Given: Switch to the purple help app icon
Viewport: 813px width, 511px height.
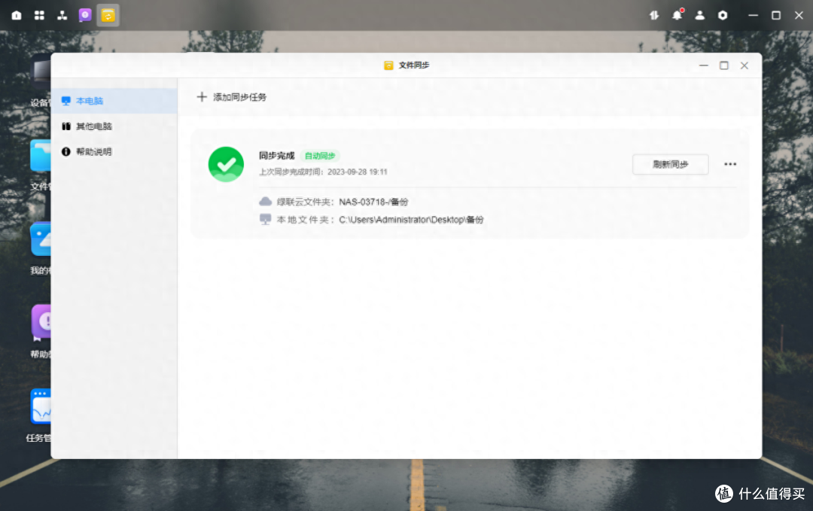Looking at the screenshot, I should point(85,15).
